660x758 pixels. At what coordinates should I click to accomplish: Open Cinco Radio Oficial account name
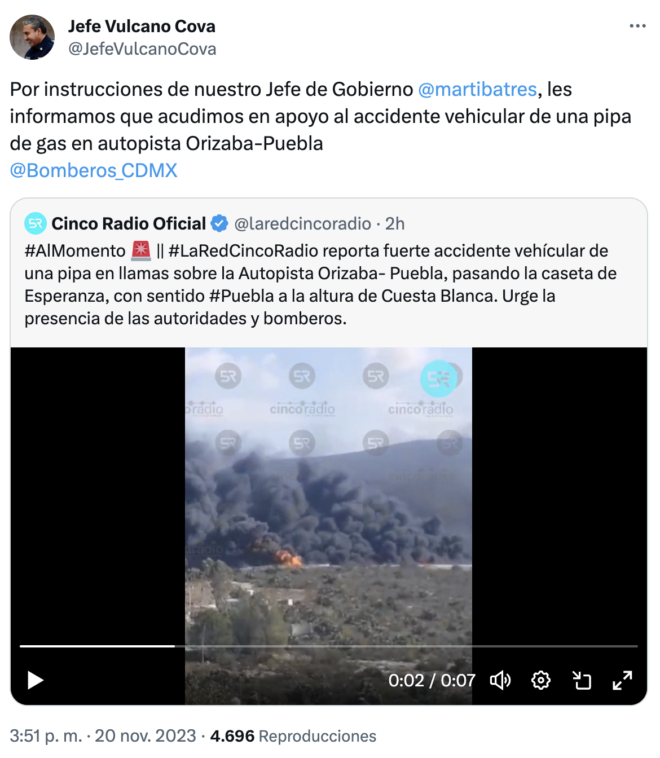[129, 223]
